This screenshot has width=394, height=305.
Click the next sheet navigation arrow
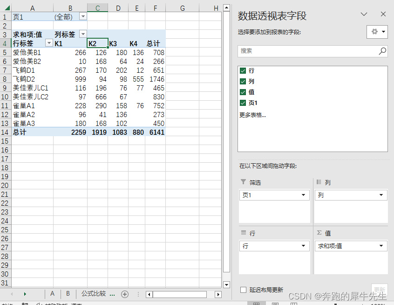[x=25, y=294]
